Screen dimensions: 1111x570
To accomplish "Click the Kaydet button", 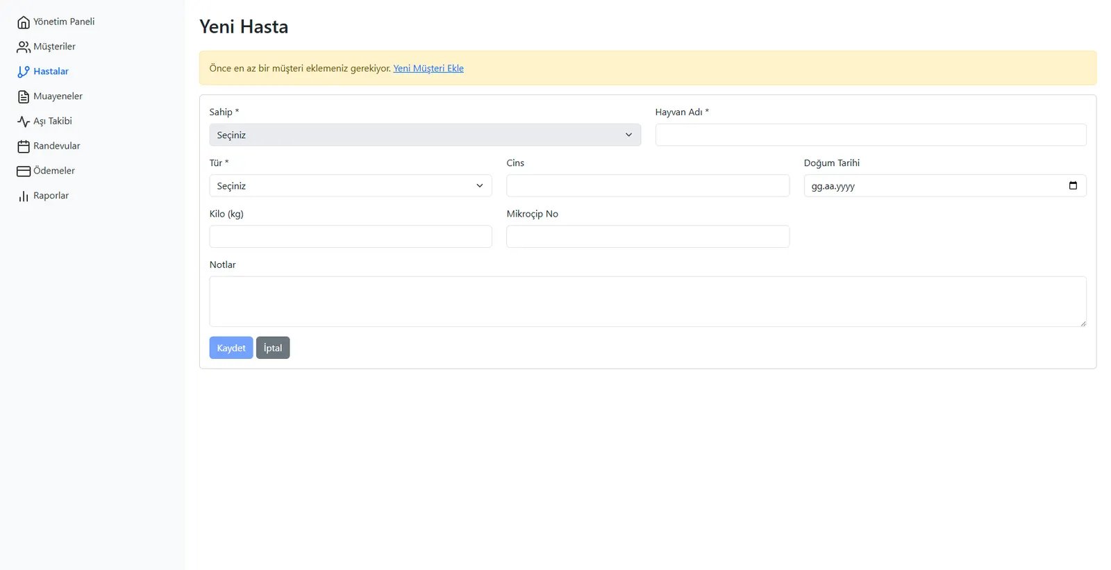I will click(x=231, y=348).
